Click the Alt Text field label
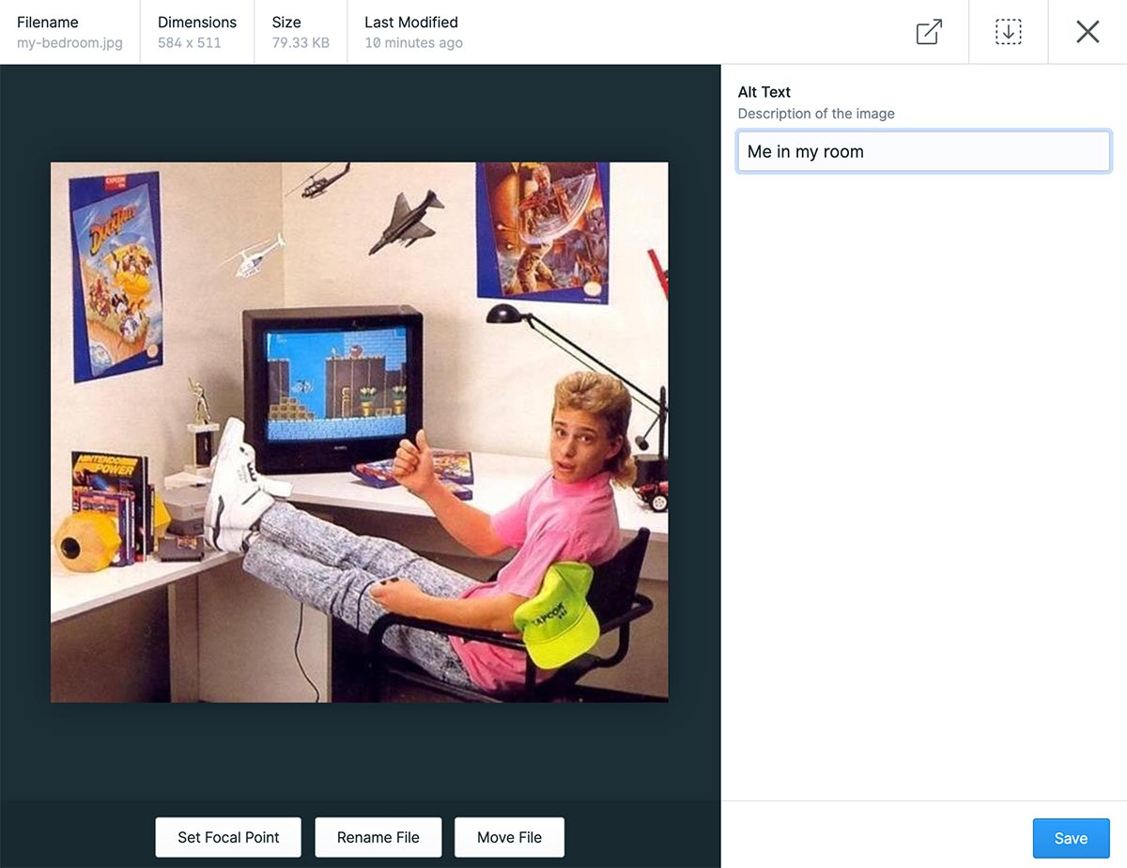This screenshot has height=868, width=1127. pos(764,91)
